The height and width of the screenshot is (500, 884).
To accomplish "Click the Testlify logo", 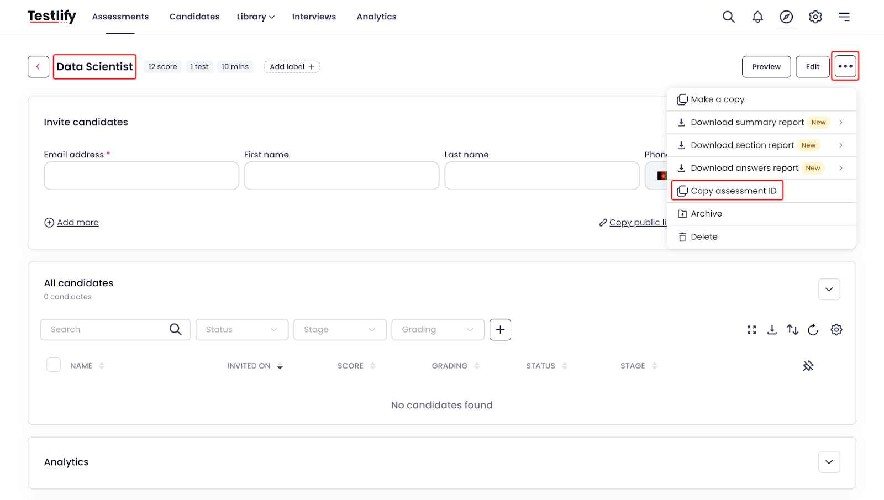I will pyautogui.click(x=52, y=17).
